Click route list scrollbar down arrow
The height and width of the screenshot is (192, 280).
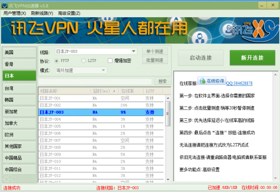coord(168,179)
